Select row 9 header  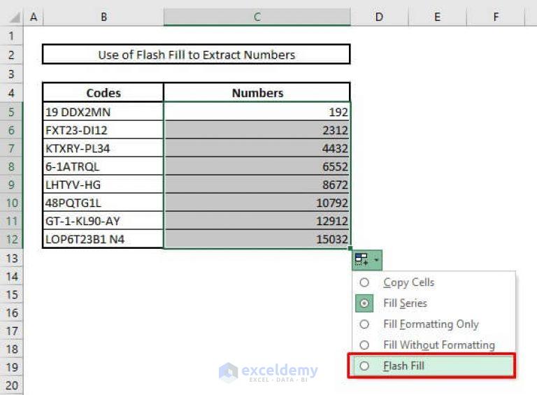click(11, 184)
